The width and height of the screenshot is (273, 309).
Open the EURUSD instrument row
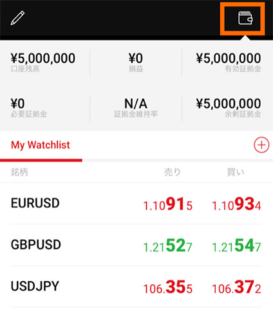pos(136,203)
